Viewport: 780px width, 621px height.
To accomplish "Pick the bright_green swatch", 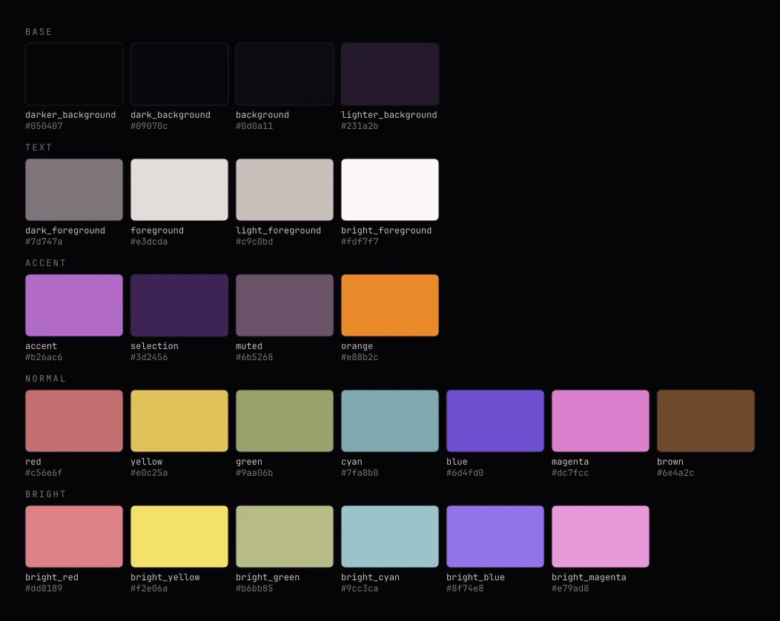I will (285, 537).
